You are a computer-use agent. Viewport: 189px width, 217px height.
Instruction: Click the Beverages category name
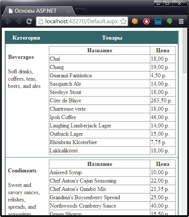21,57
